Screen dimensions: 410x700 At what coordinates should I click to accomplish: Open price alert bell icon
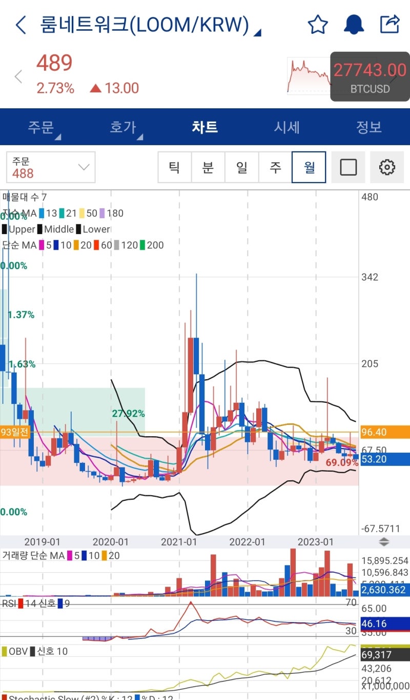tap(354, 24)
